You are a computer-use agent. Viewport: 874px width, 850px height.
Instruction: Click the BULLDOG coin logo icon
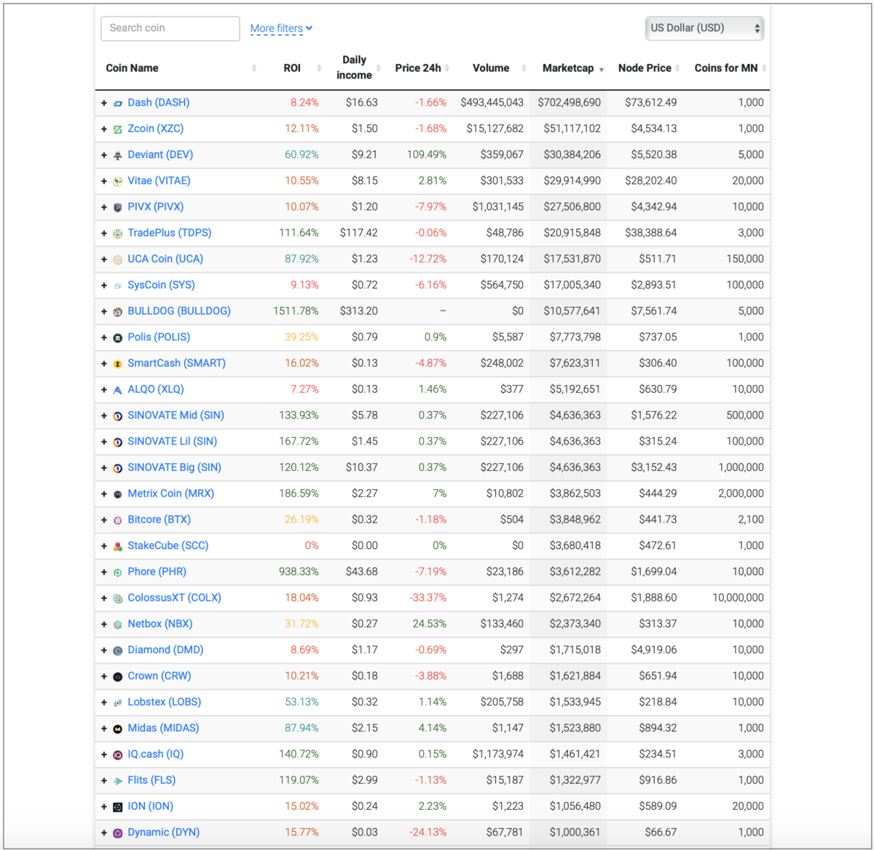tap(117, 312)
